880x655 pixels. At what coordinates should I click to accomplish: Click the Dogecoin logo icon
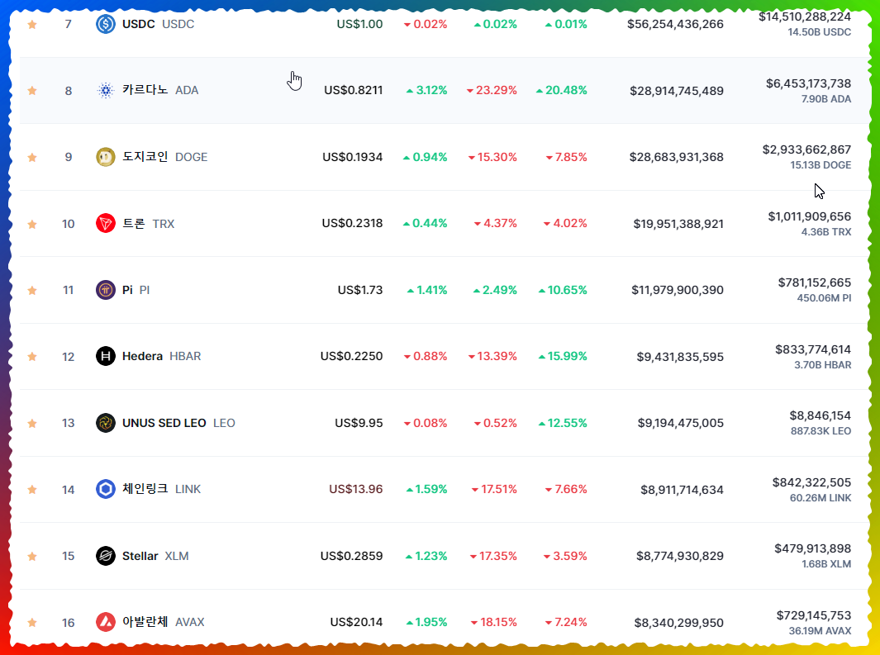(106, 157)
